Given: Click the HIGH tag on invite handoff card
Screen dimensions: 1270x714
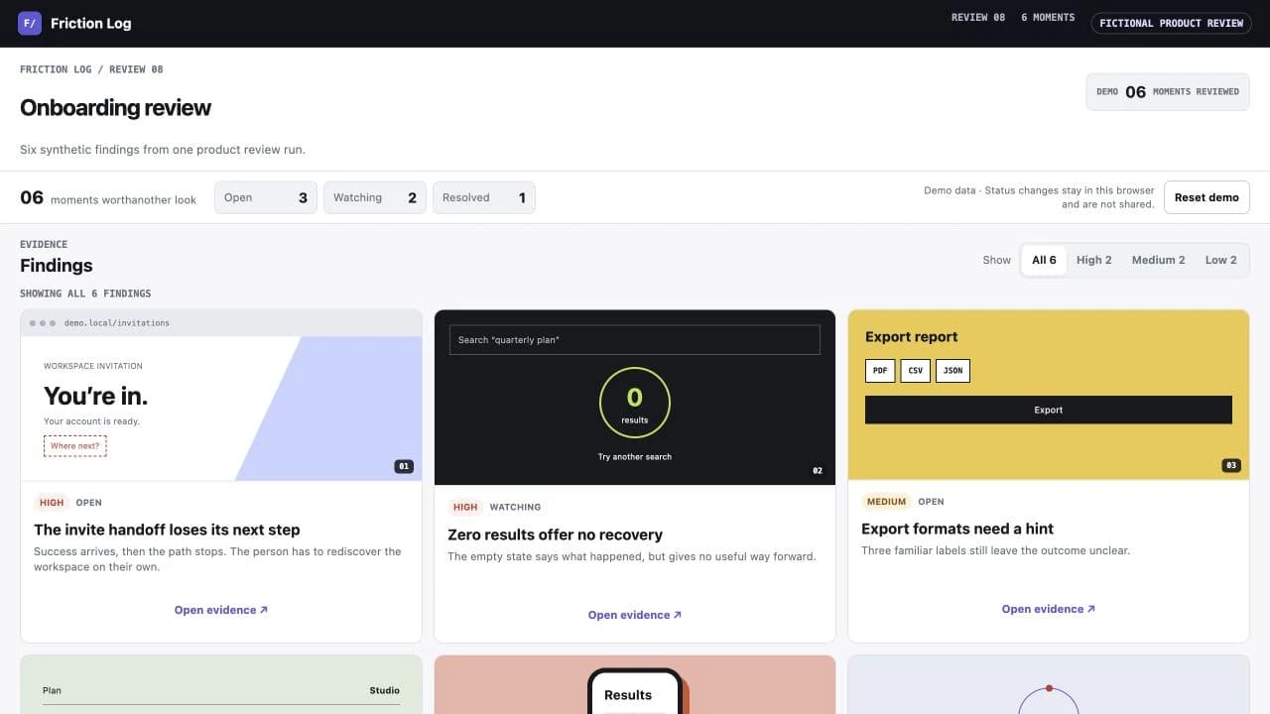Looking at the screenshot, I should (52, 502).
